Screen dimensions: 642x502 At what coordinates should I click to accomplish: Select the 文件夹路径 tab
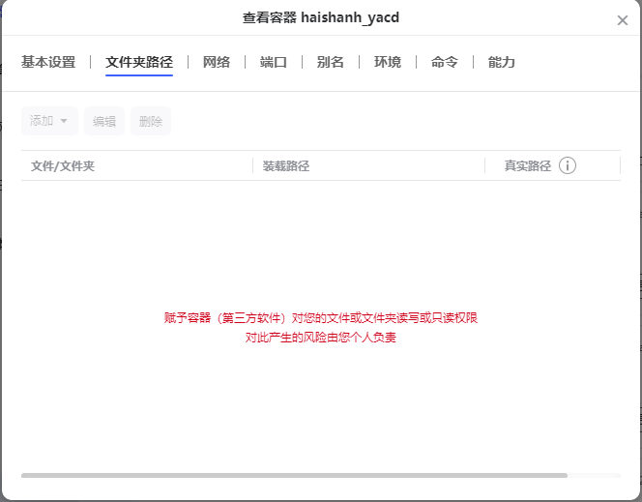pyautogui.click(x=139, y=62)
